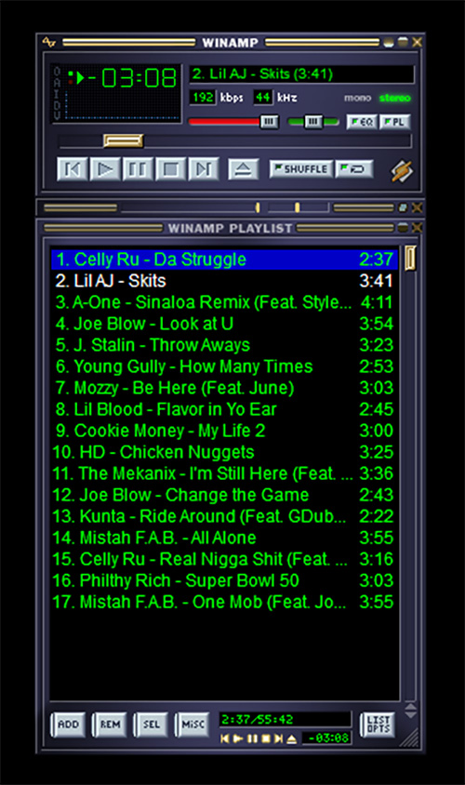
Task: Toggle the EQ equalizer window button
Action: pos(363,122)
